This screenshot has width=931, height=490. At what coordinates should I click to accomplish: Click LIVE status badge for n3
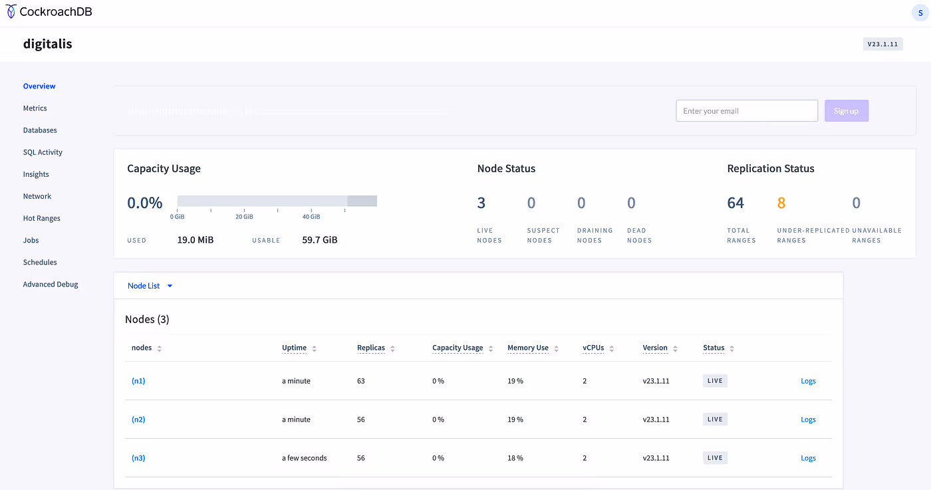[x=715, y=458]
